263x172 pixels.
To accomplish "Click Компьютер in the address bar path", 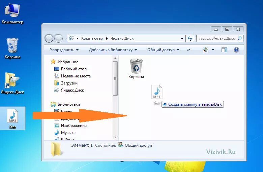I will (x=92, y=38).
